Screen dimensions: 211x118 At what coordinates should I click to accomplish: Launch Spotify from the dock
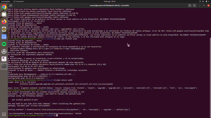coord(4,44)
